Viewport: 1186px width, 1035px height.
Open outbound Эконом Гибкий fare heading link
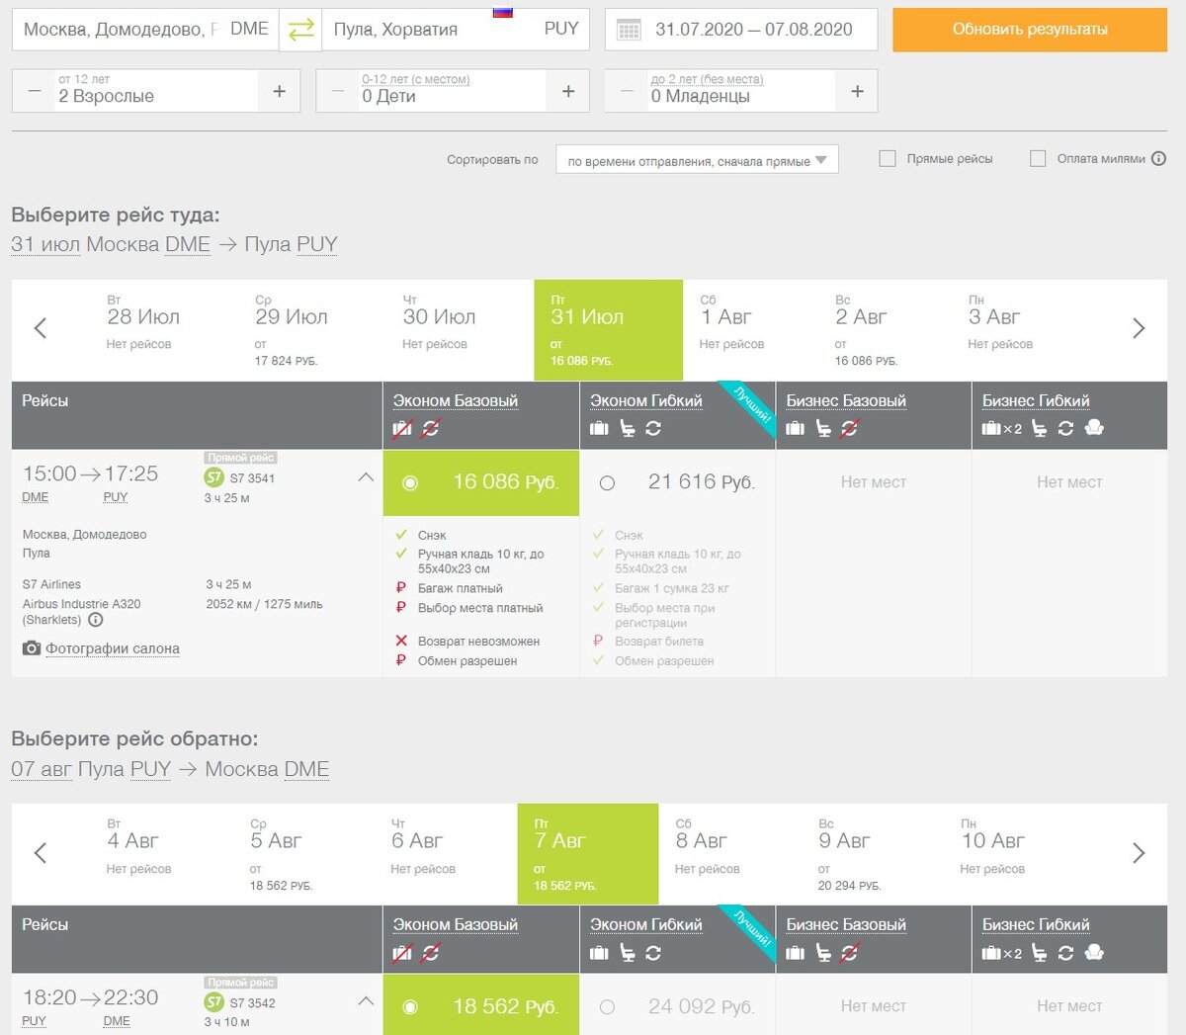[x=646, y=400]
